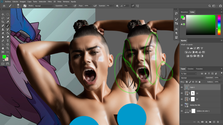Open the brush preset picker arrow
223x125 pixels.
click(x=21, y=6)
